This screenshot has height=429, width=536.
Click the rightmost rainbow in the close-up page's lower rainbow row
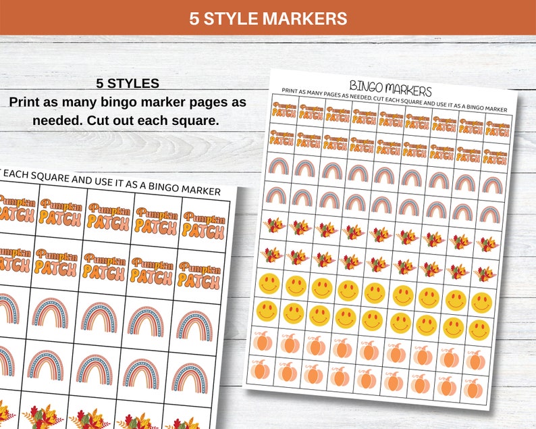(190, 378)
